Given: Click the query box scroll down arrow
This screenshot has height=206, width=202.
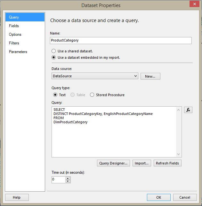Looking at the screenshot, I should pos(179,154).
